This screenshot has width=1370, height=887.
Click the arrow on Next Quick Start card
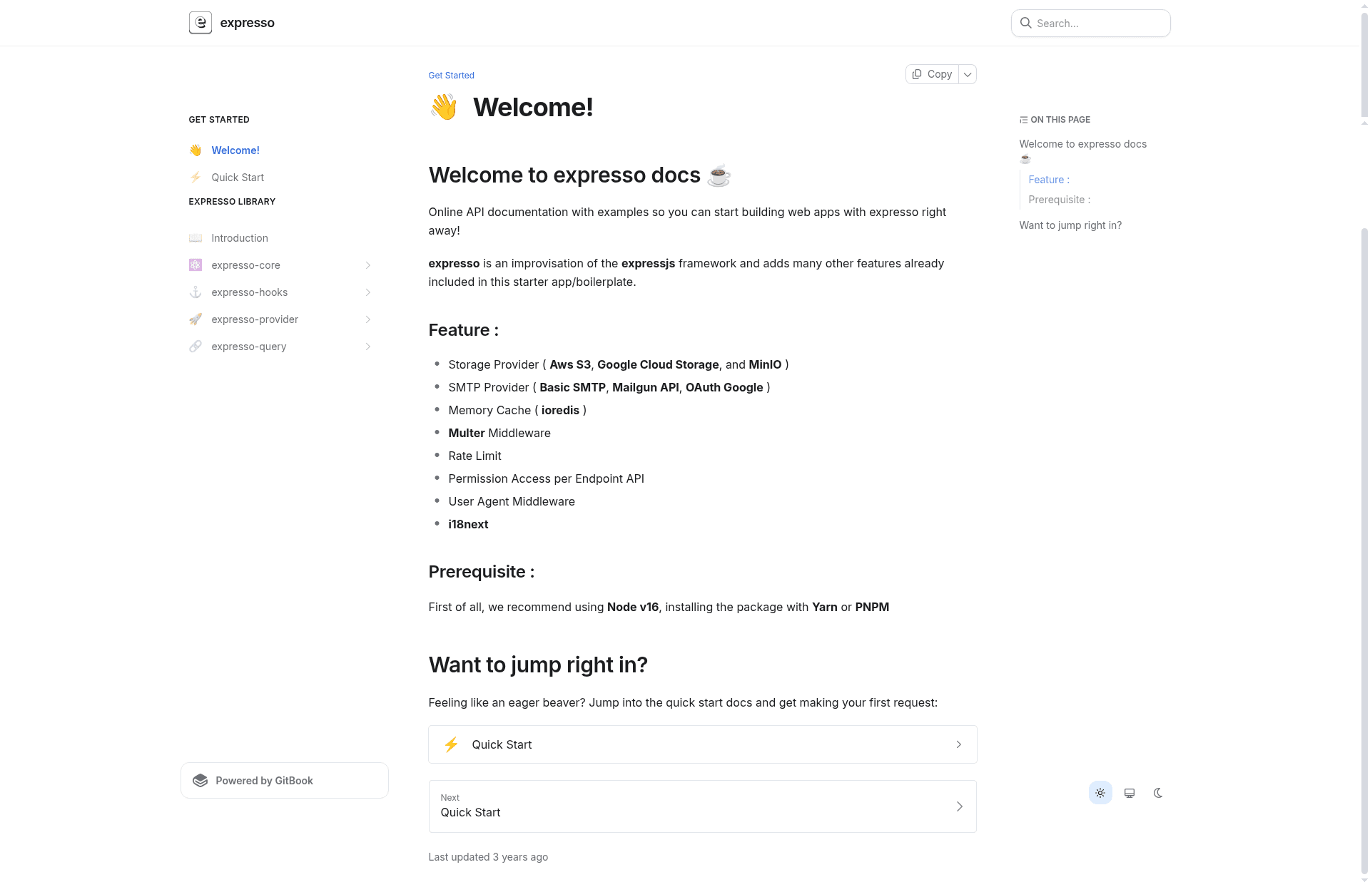point(960,806)
